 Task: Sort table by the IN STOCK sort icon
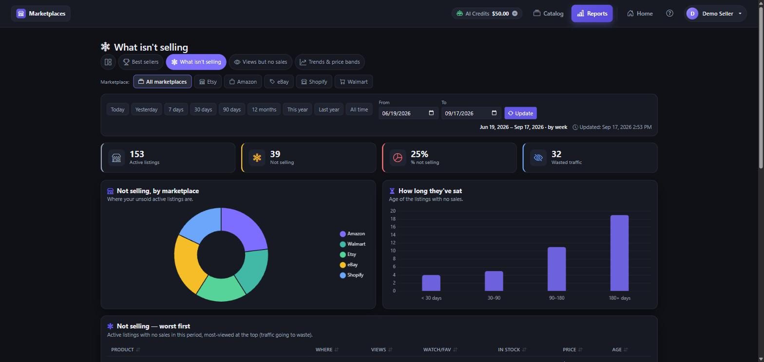click(x=524, y=349)
